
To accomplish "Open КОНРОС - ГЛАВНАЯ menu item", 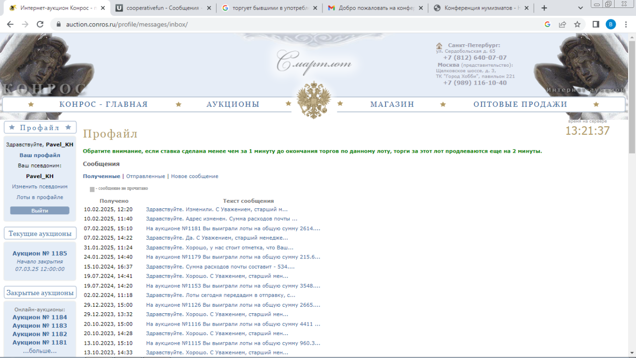I will 103,104.
